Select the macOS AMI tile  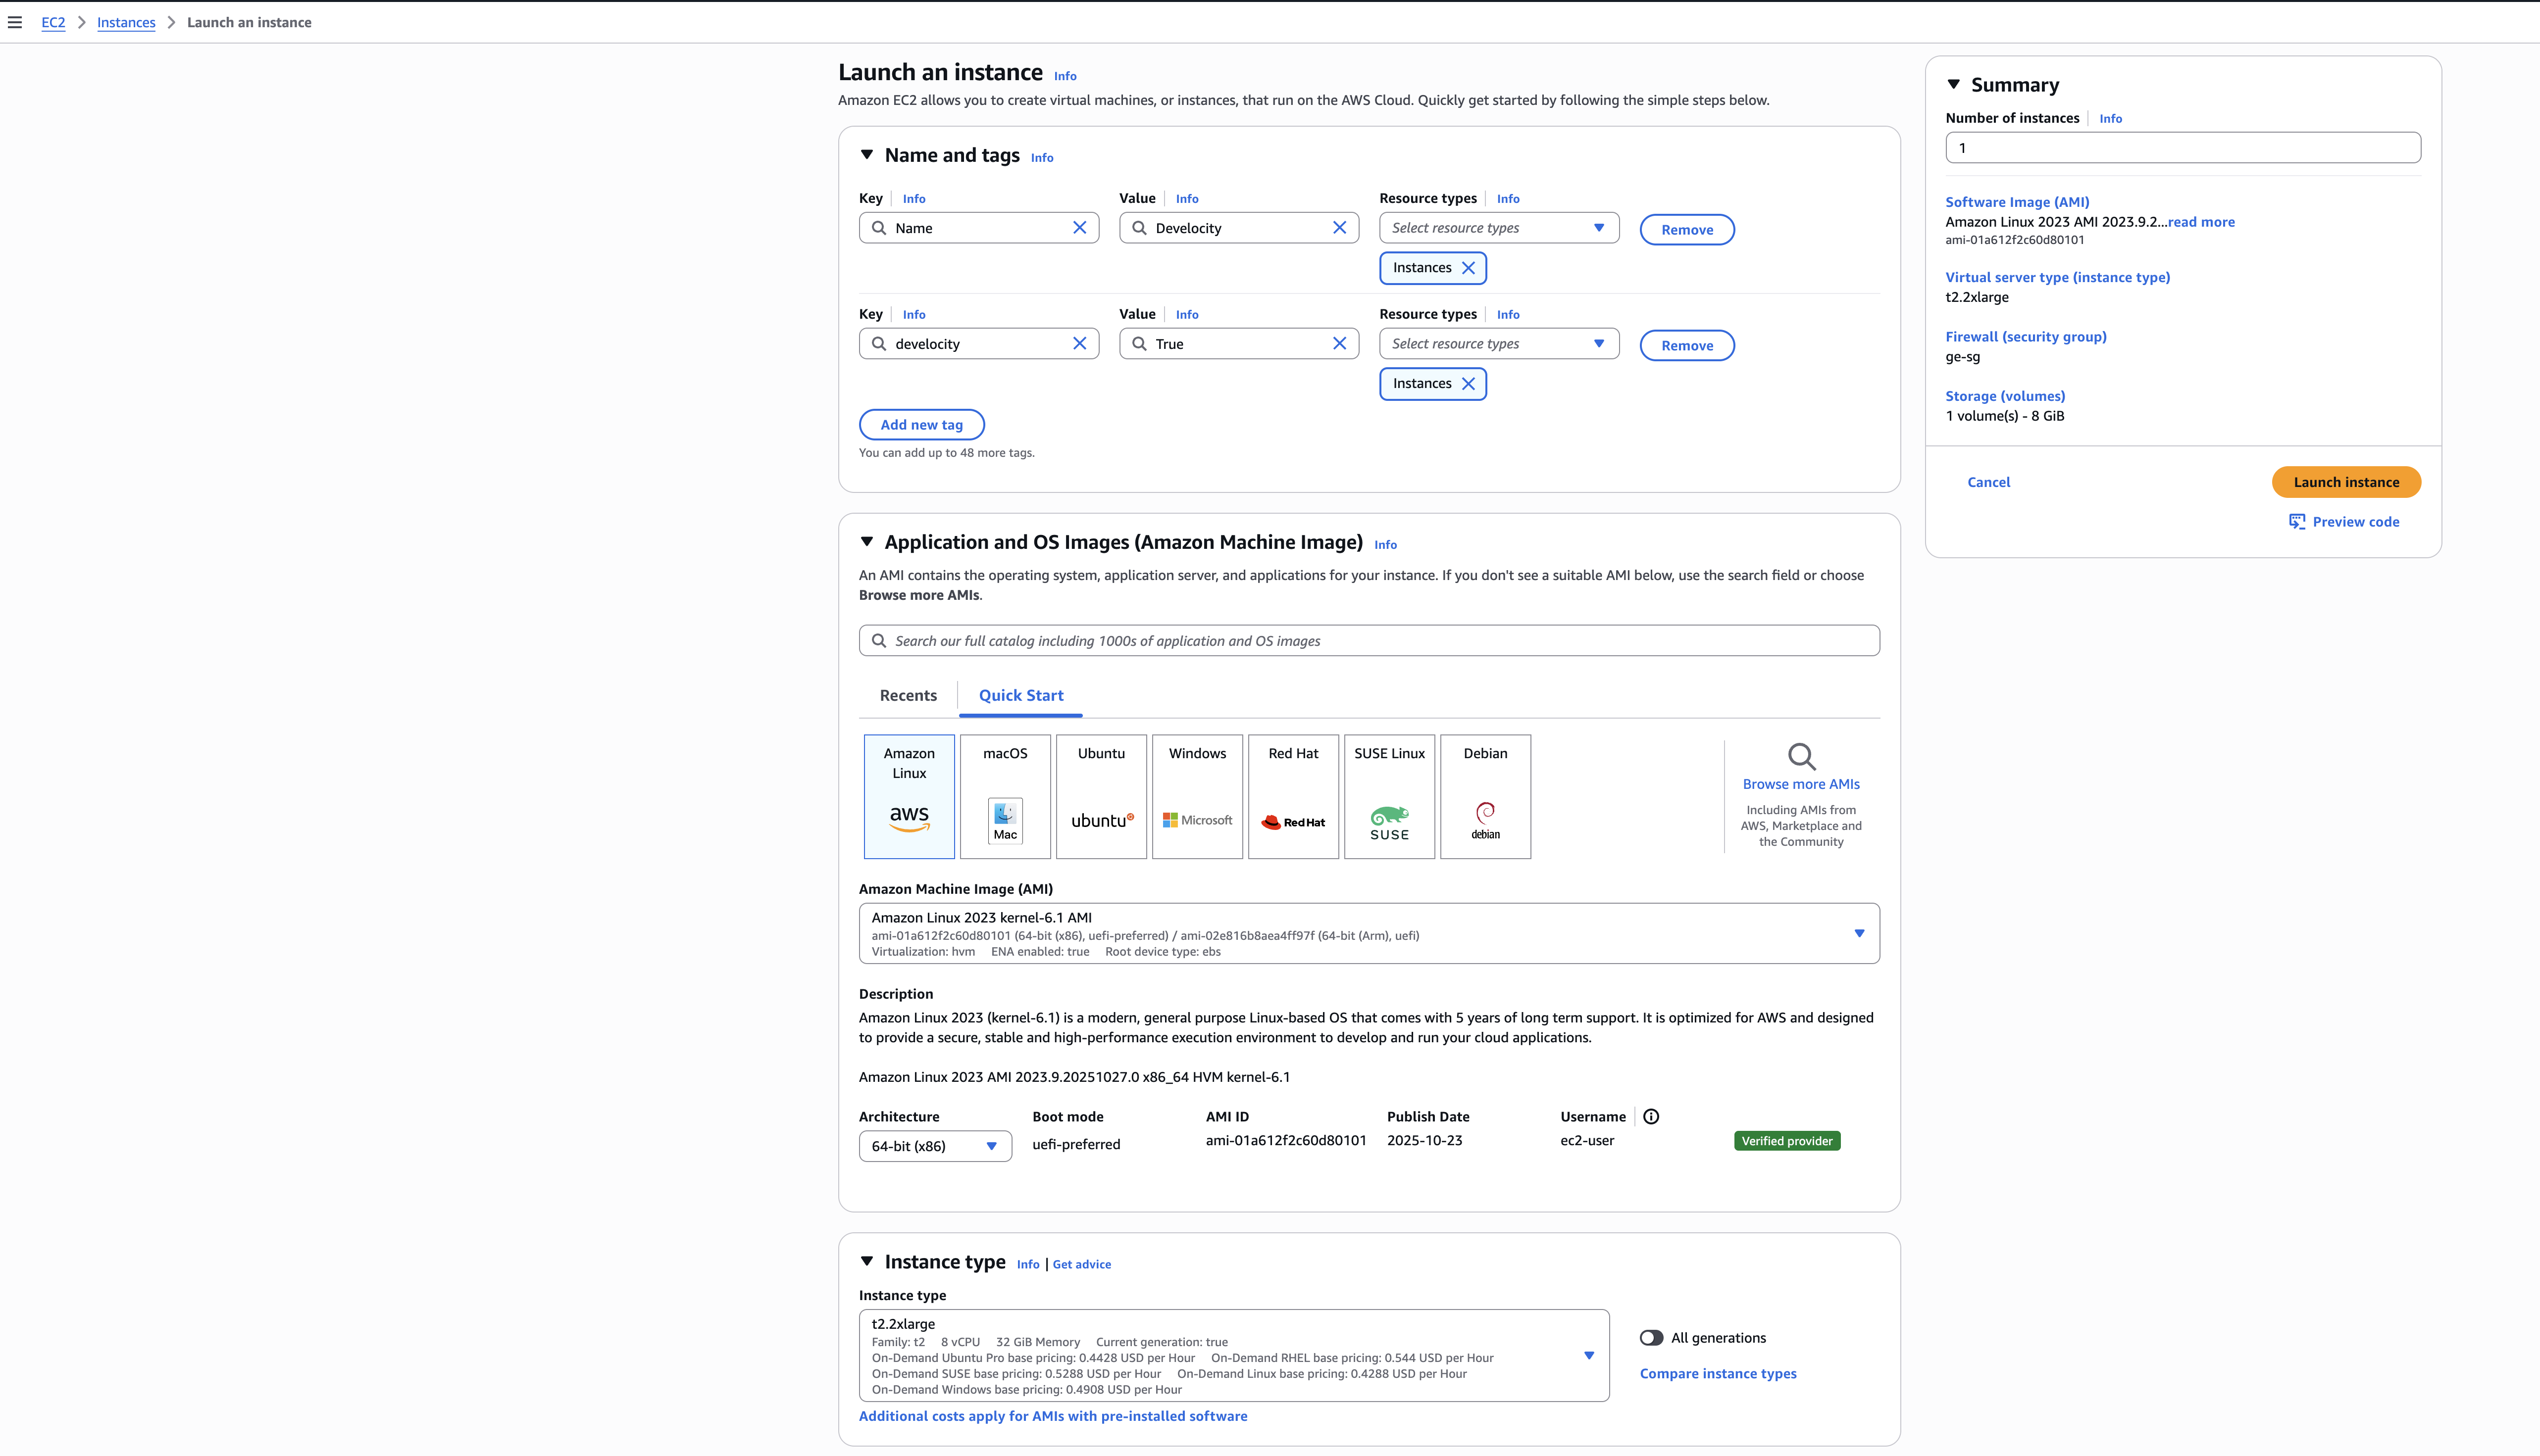coord(1005,796)
